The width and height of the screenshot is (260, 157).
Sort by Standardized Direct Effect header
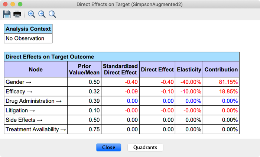tap(120, 70)
